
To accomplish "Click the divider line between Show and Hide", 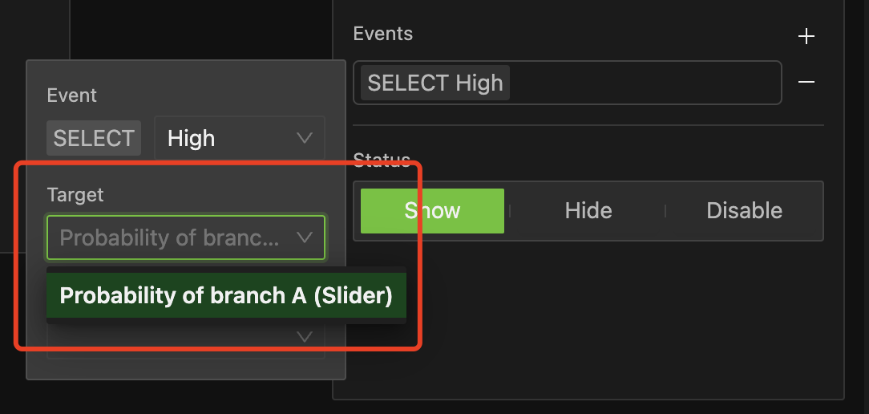I will 511,211.
